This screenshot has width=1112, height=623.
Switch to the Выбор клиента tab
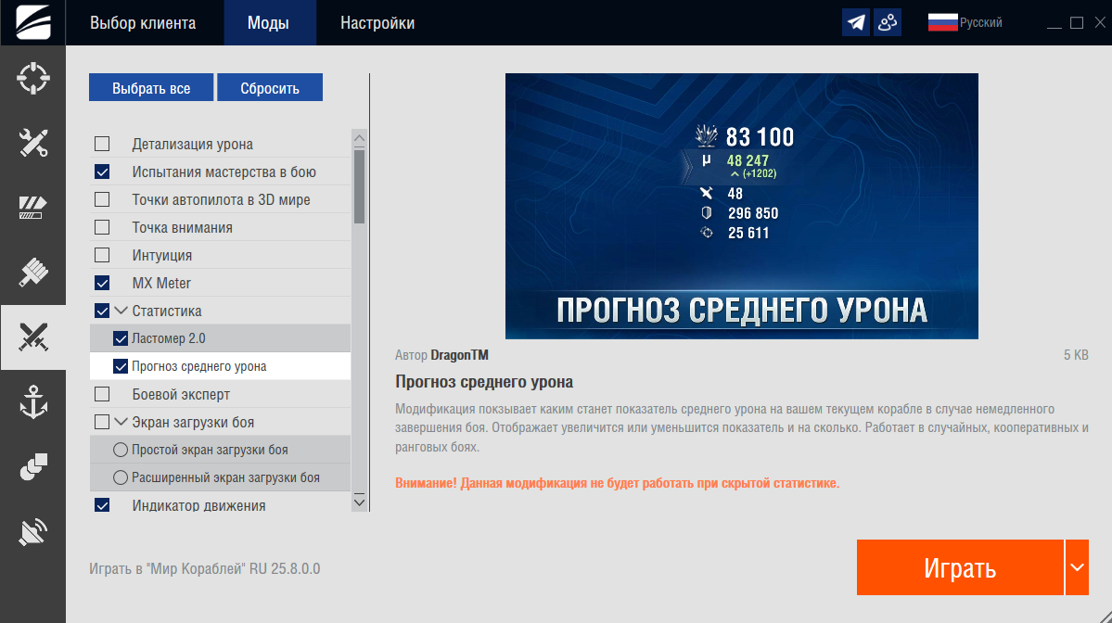tap(143, 22)
